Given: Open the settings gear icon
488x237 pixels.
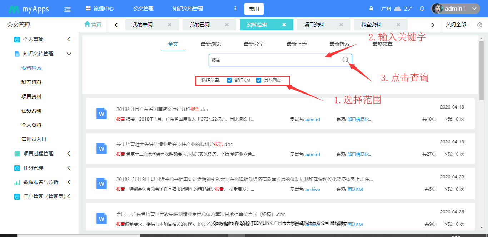Looking at the screenshot, I should coord(480,25).
